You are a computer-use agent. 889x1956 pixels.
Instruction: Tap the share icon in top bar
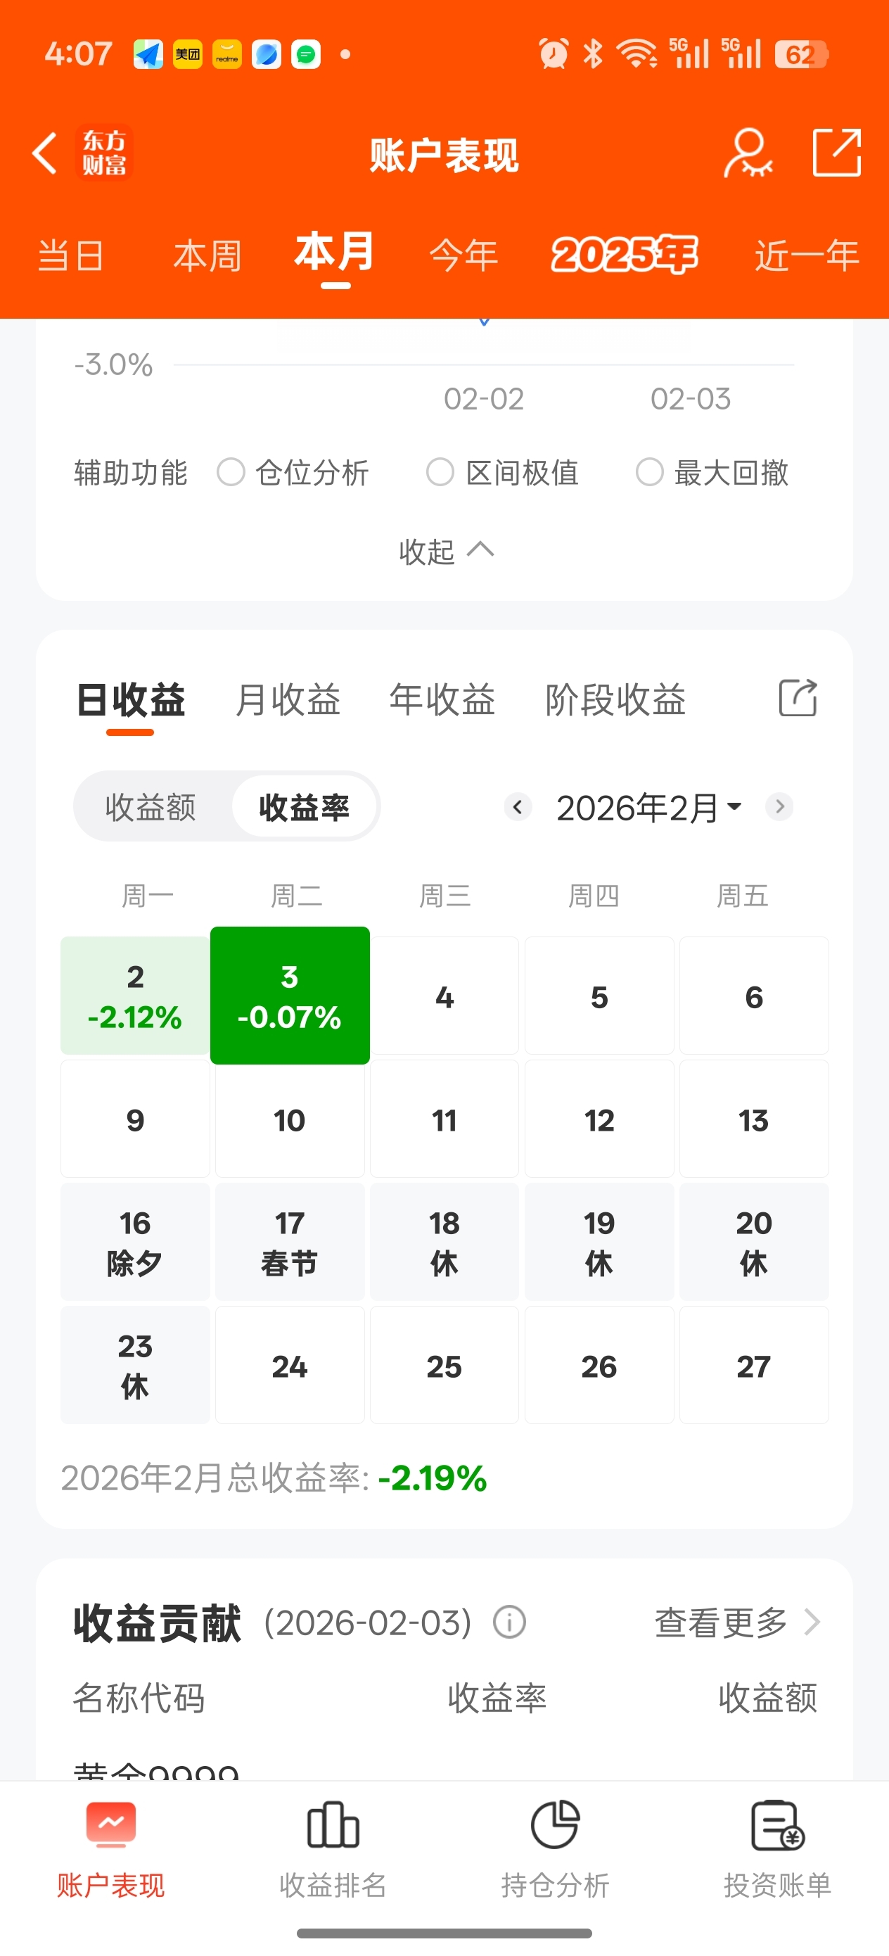pyautogui.click(x=836, y=153)
